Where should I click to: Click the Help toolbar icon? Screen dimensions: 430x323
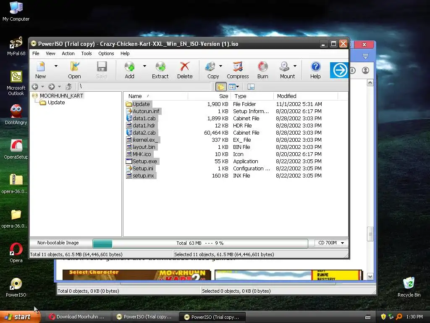315,70
